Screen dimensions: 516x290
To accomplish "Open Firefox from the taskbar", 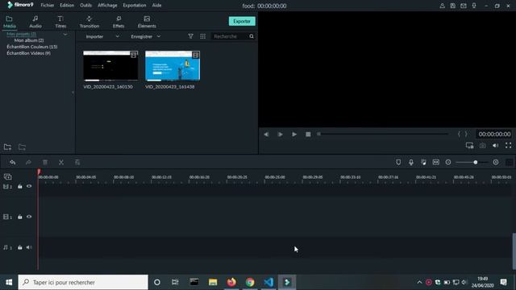I will 231,282.
